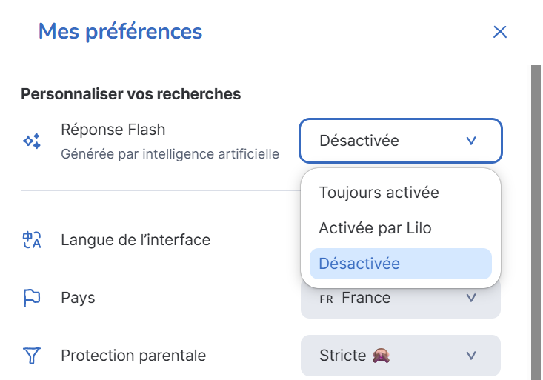Click the Pays flag icon

31,298
